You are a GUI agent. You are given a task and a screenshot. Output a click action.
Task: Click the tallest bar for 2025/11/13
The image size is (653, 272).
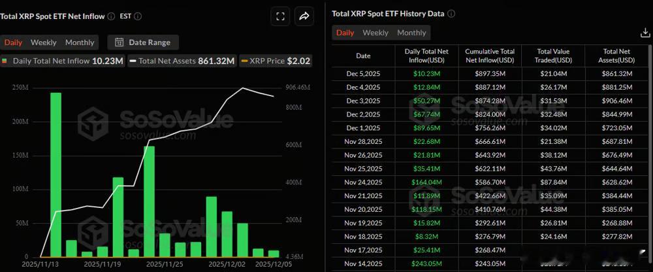56,175
